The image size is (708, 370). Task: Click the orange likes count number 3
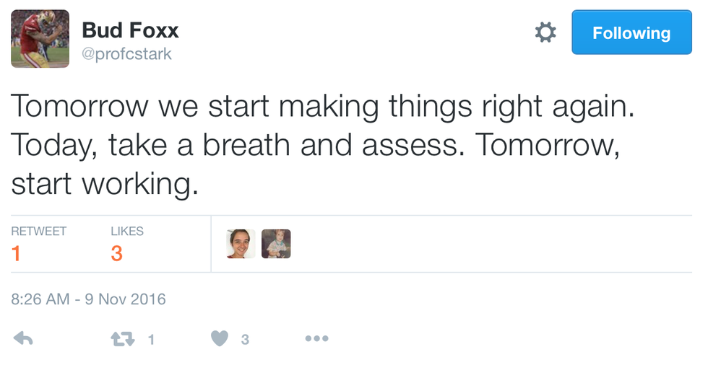point(116,254)
